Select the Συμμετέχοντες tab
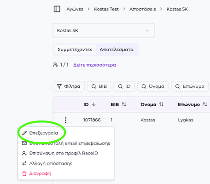The width and height of the screenshot is (210, 184). click(x=75, y=50)
